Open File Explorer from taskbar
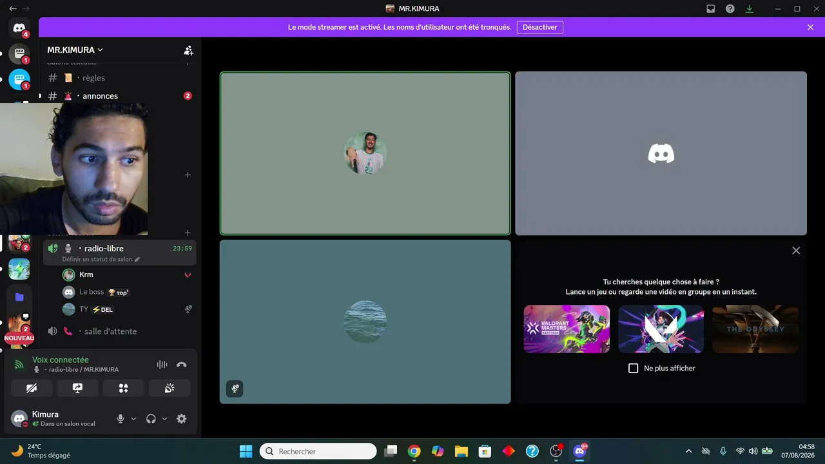Screen dimensions: 825x464 point(461,451)
